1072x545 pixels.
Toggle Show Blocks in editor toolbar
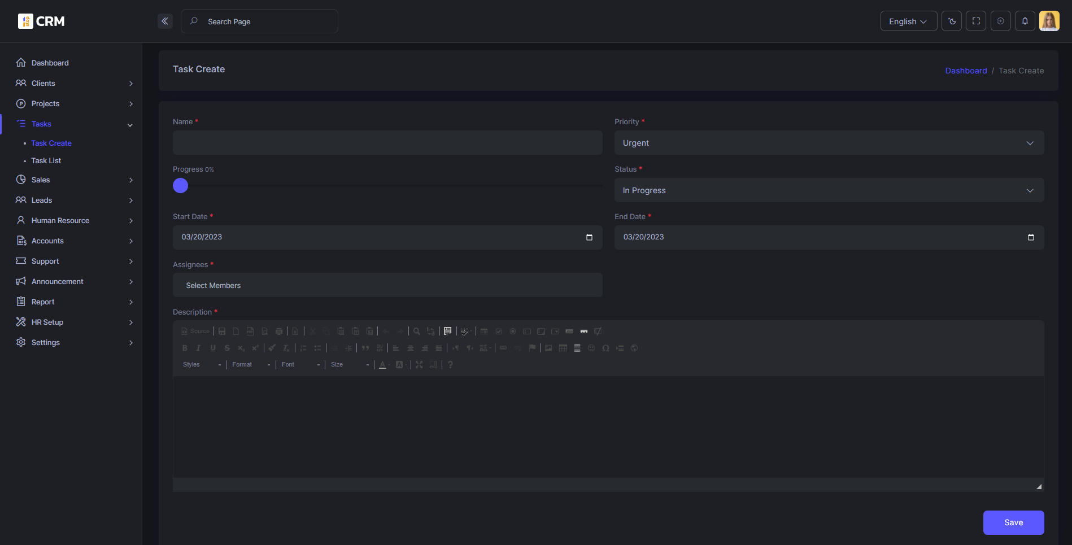(433, 365)
